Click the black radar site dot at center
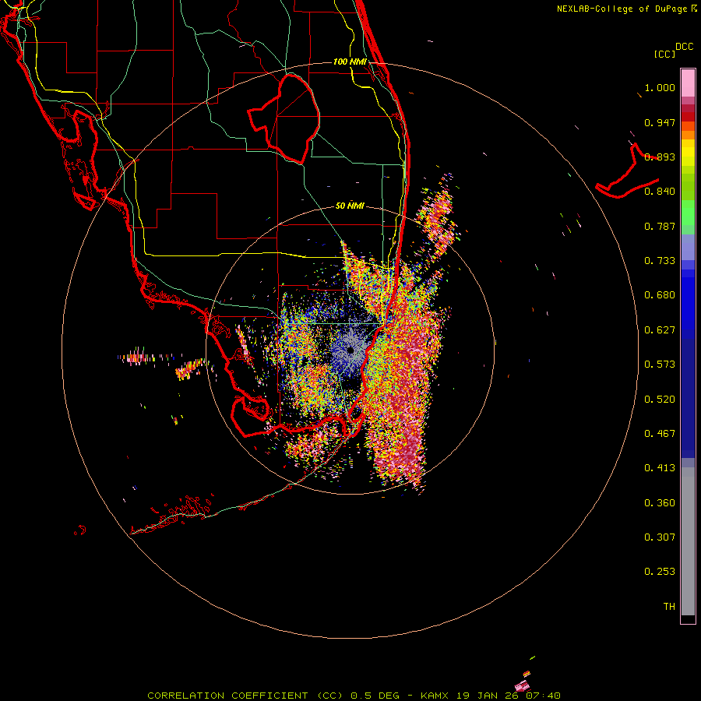The width and height of the screenshot is (701, 701). click(x=350, y=350)
